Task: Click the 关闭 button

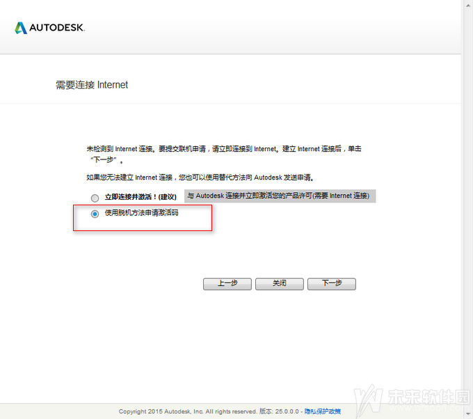Action: [x=280, y=284]
